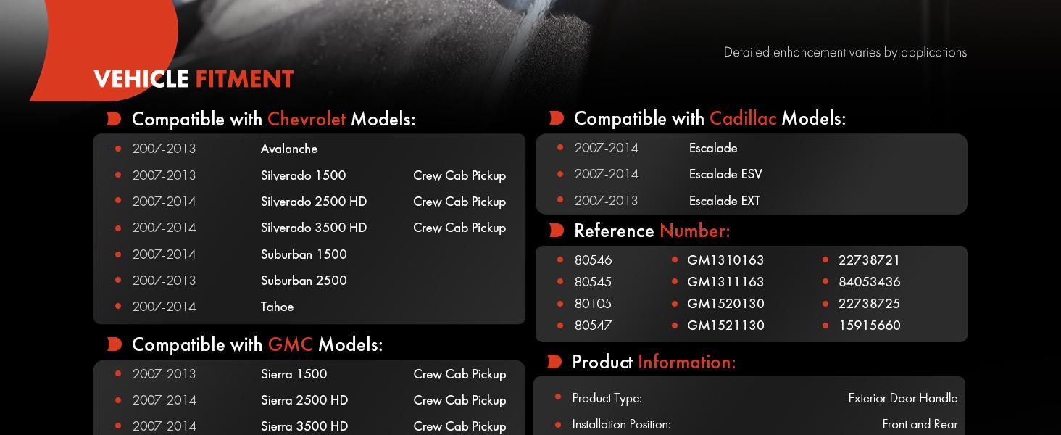Select the Vehicle Fitment title
Viewport: 1061px width, 435px height.
pos(194,79)
